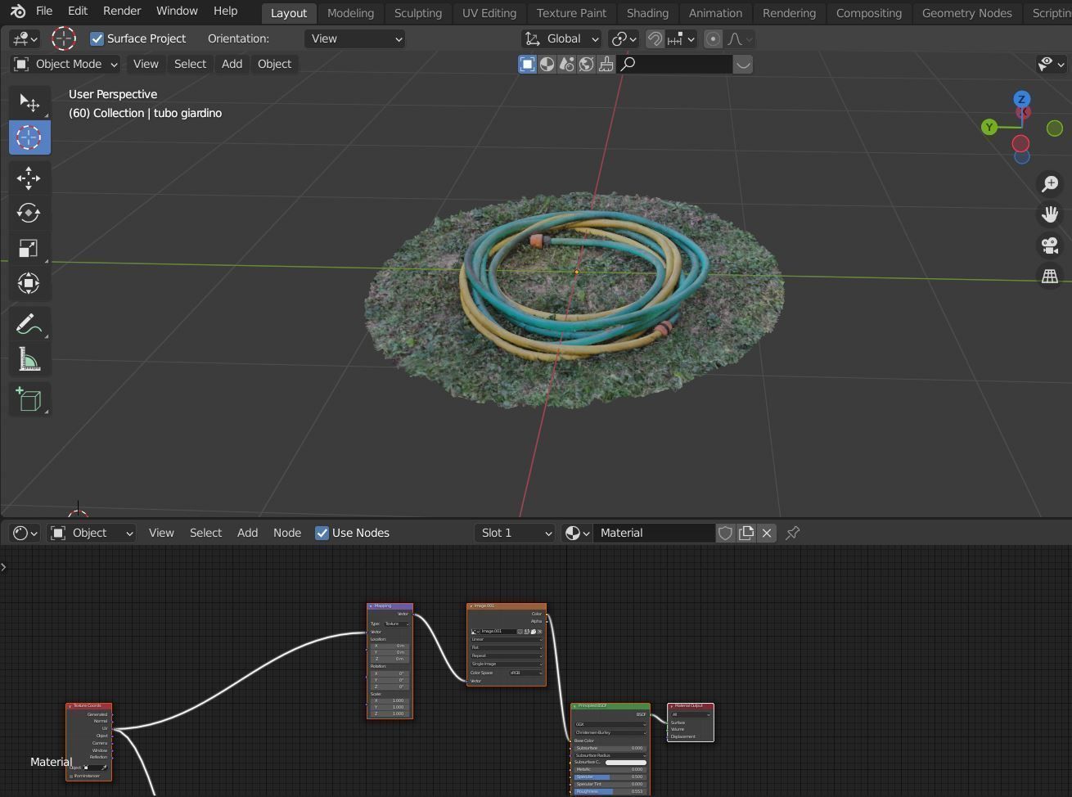Click the Z axis gizmo handle
Viewport: 1072px width, 797px height.
[x=1021, y=99]
